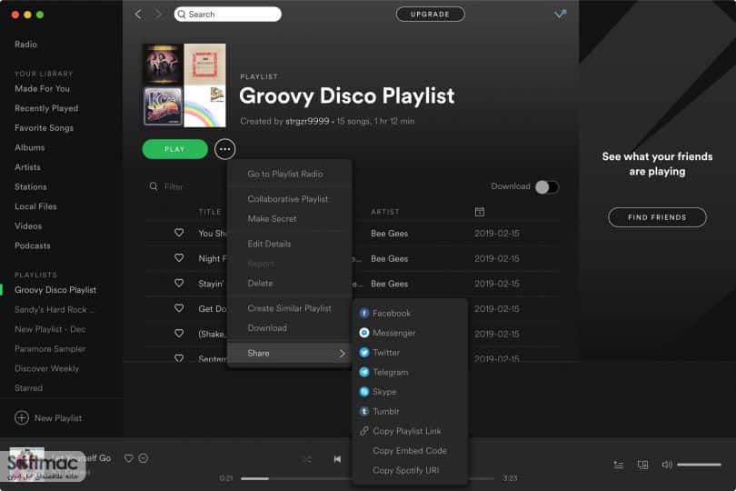The width and height of the screenshot is (736, 491).
Task: Adjust the volume slider
Action: 699,465
